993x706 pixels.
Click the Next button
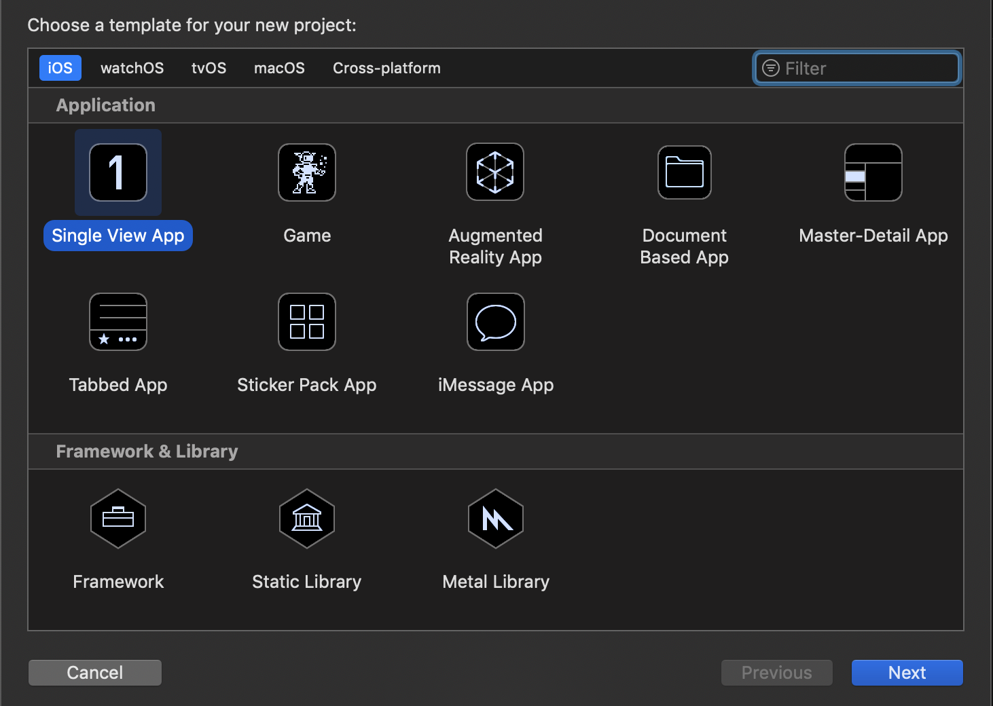pos(907,673)
